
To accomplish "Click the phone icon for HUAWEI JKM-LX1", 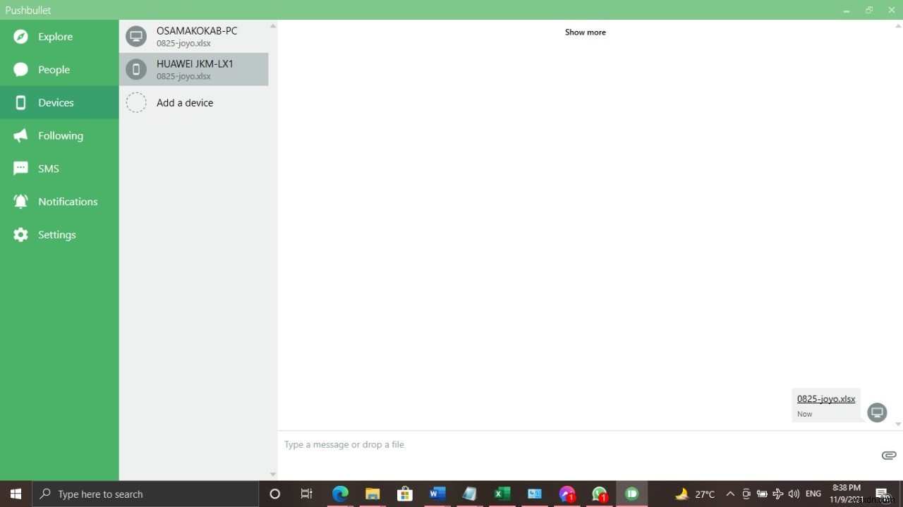I will (x=136, y=69).
